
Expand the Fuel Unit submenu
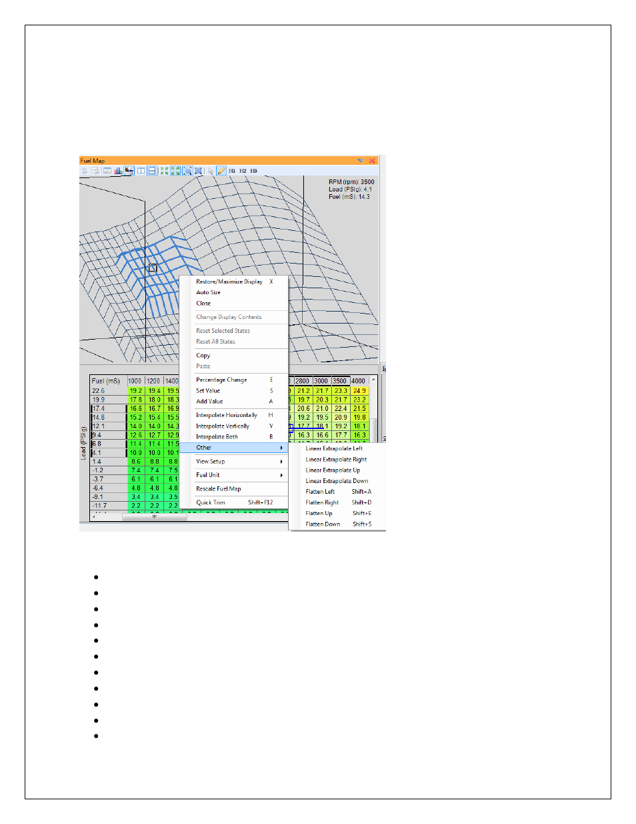pos(234,475)
